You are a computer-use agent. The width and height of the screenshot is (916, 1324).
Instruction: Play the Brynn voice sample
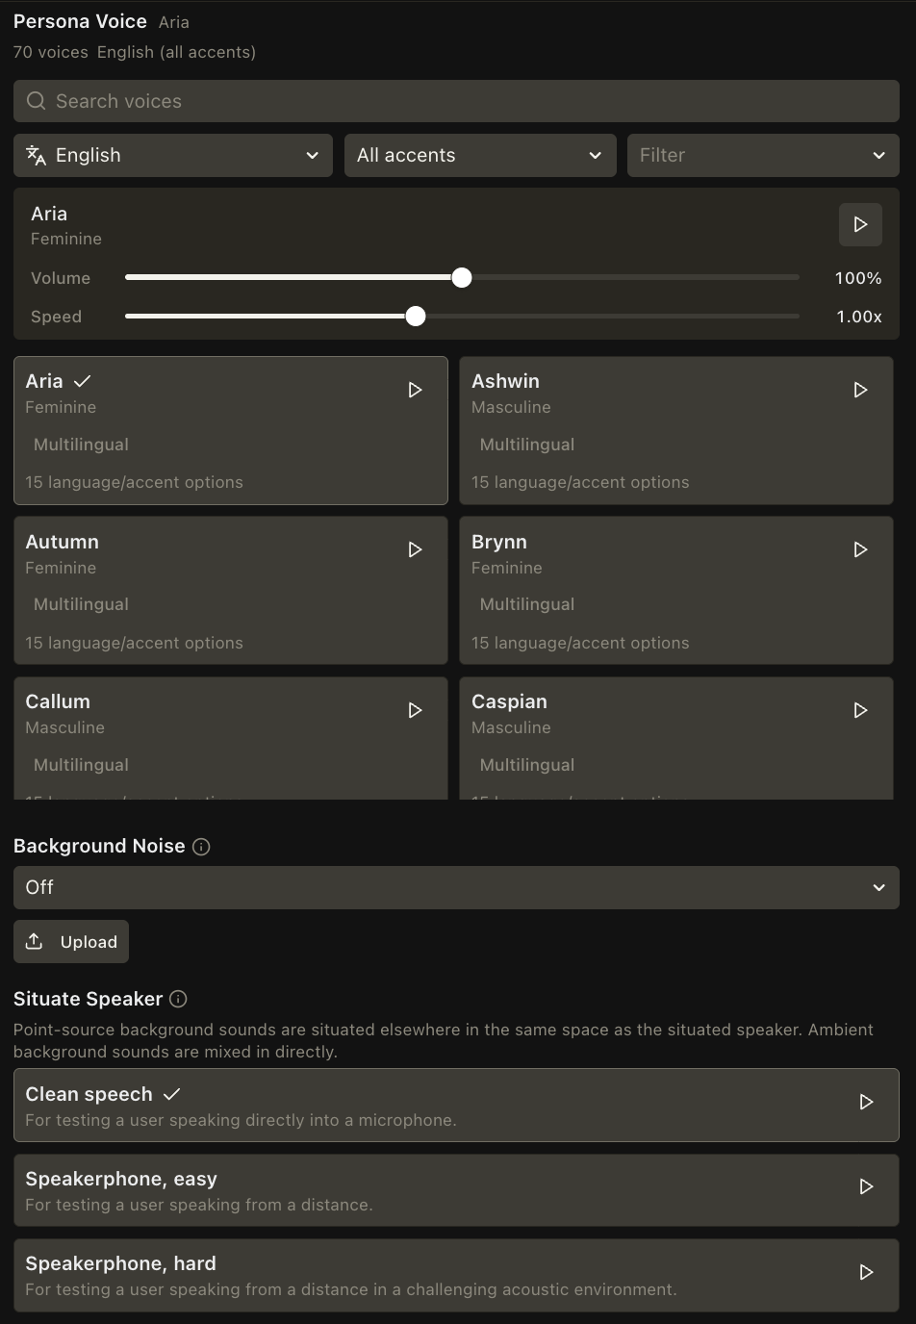860,549
